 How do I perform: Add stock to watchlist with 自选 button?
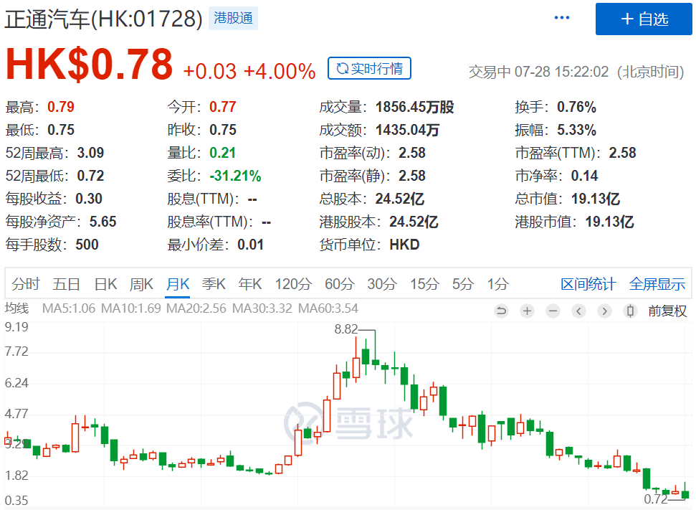click(644, 19)
